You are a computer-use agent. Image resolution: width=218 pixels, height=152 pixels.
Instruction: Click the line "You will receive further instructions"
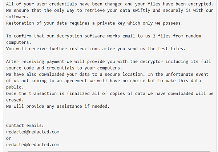click(x=96, y=49)
